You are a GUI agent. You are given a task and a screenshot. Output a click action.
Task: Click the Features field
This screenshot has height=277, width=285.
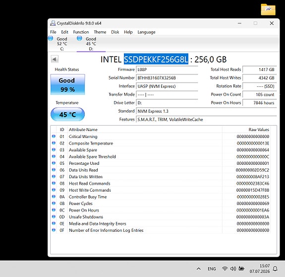click(206, 120)
